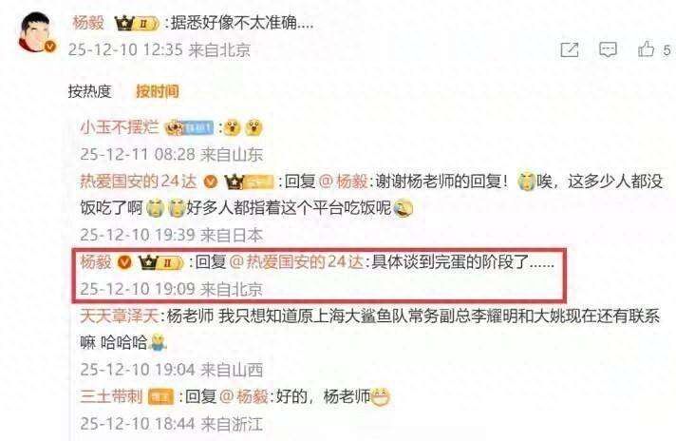
Task: Click crown badge next to 热爱国安的24达
Action: click(249, 182)
